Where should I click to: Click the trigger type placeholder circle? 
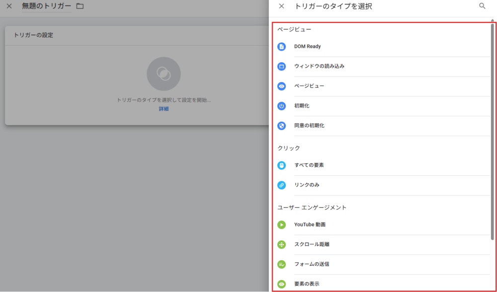164,74
